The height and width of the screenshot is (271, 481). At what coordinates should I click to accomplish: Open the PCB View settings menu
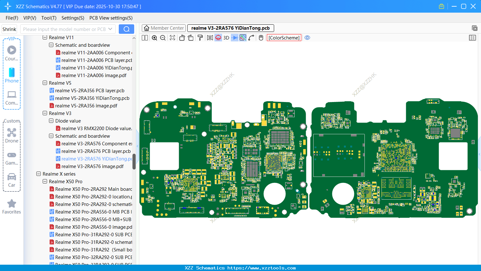tap(111, 18)
